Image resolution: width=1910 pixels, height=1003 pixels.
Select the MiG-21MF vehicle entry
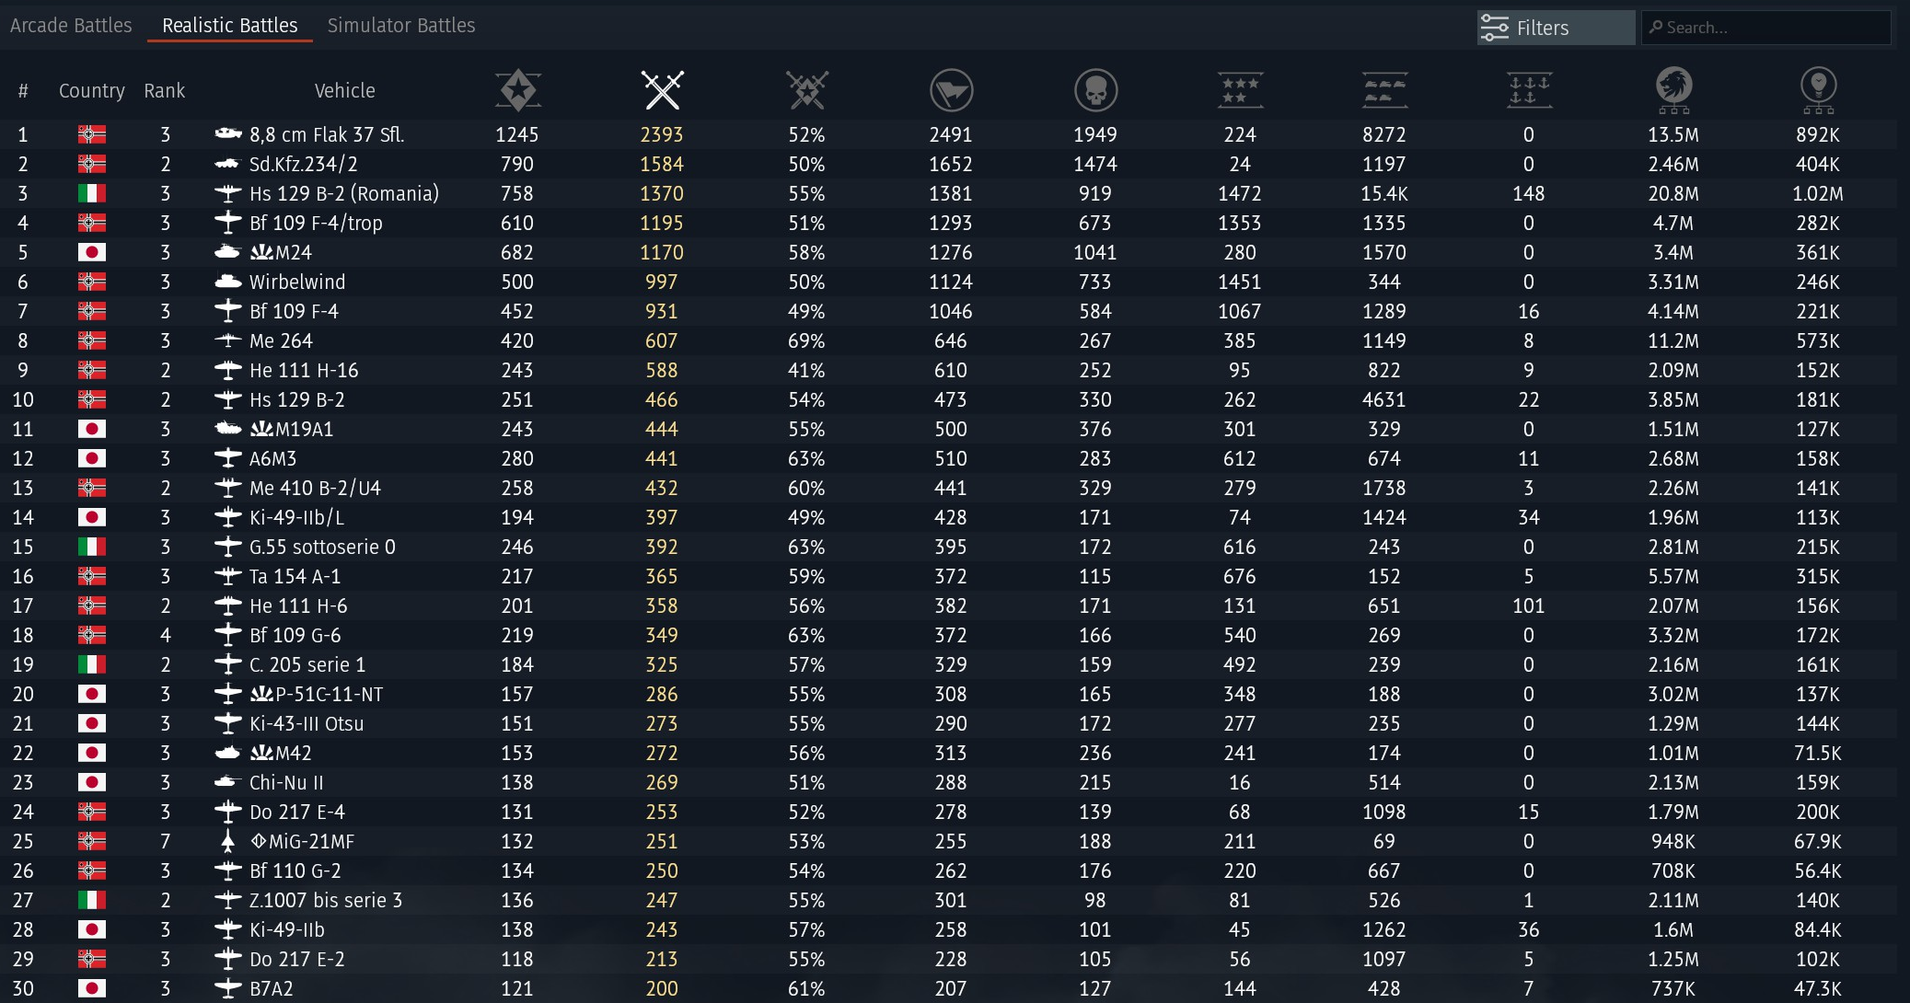311,842
